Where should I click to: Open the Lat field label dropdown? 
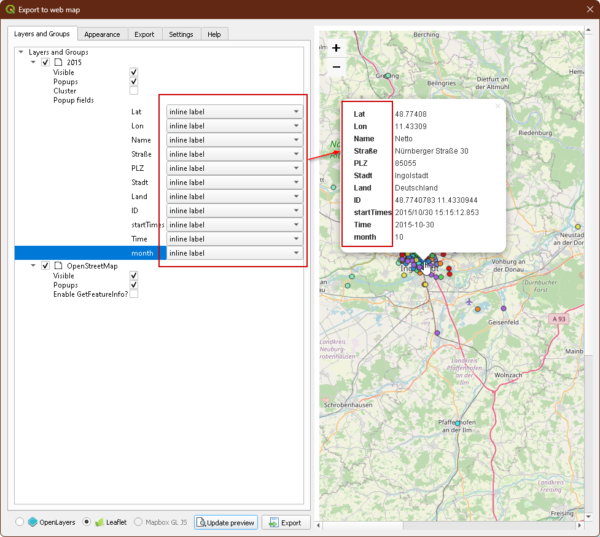[235, 112]
